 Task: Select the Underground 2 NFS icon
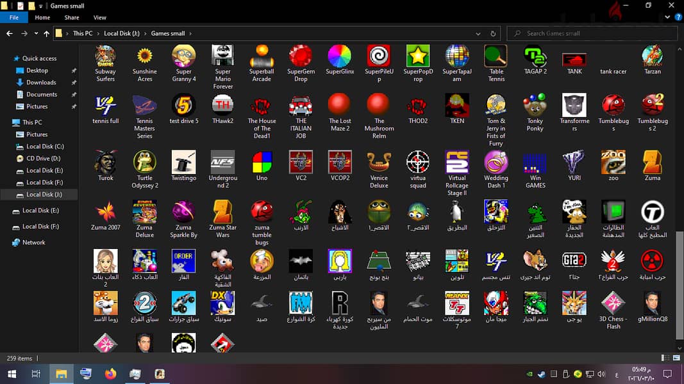pos(222,162)
